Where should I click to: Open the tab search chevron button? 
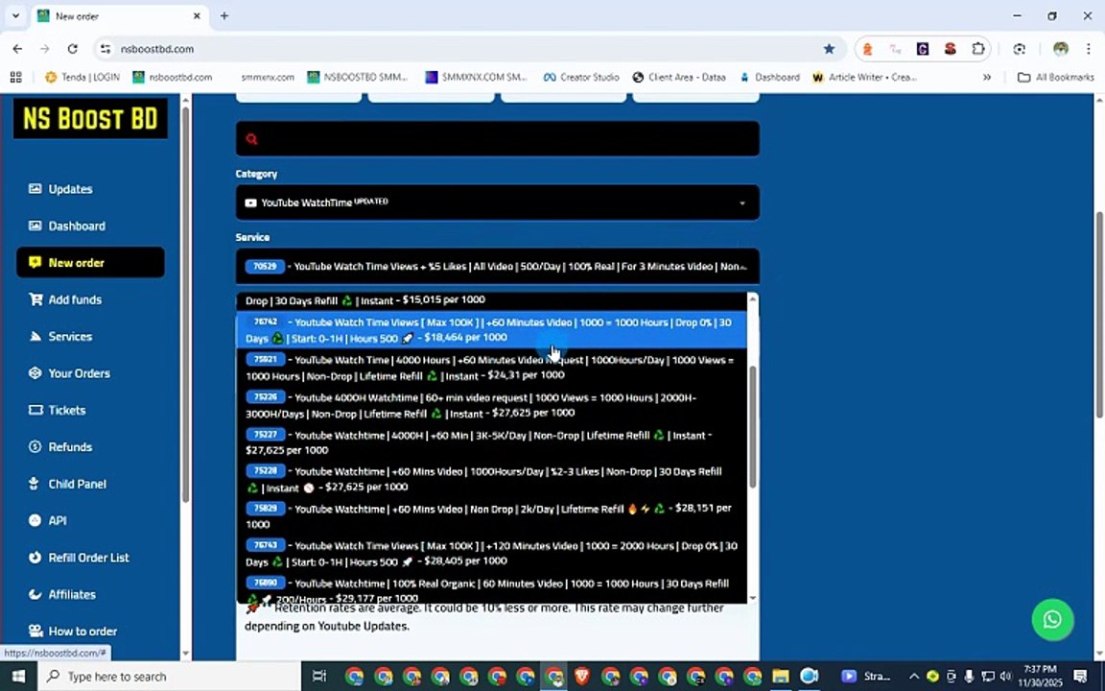click(x=15, y=15)
